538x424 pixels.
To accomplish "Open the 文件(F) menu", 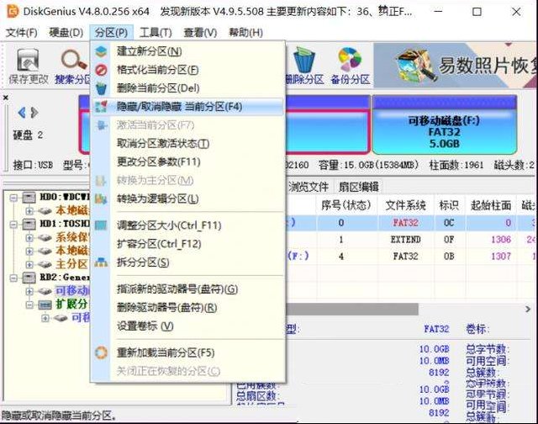I will click(22, 33).
